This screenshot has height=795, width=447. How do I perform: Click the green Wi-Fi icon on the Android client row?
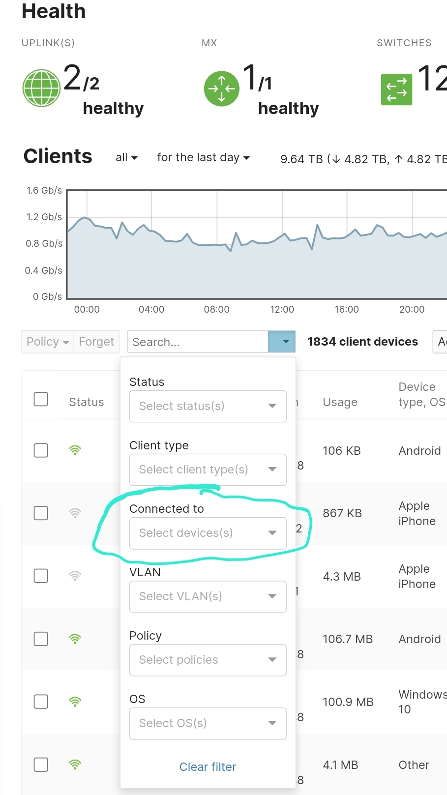pyautogui.click(x=75, y=450)
